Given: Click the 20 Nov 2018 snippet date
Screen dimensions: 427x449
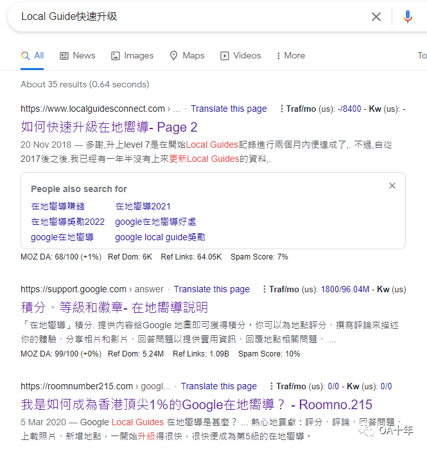Looking at the screenshot, I should [x=46, y=145].
